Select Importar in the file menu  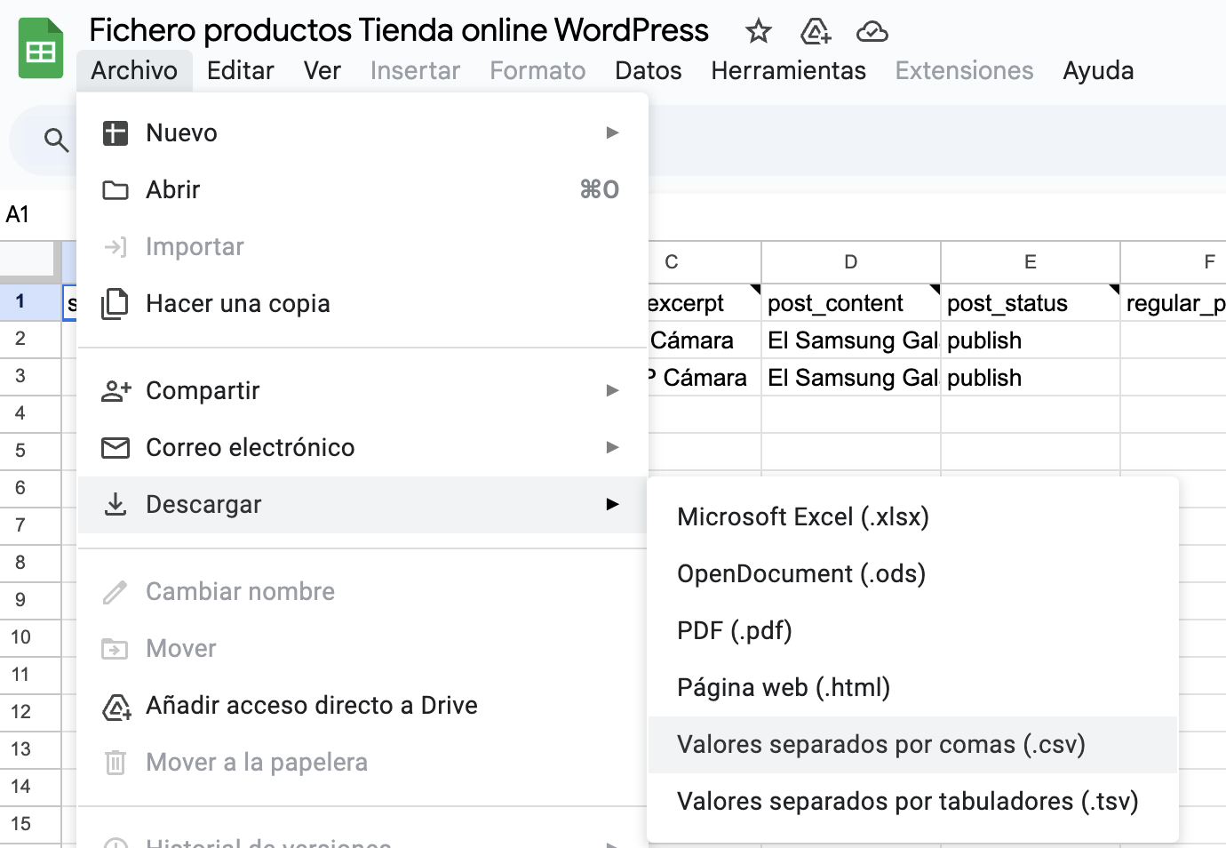(362, 247)
